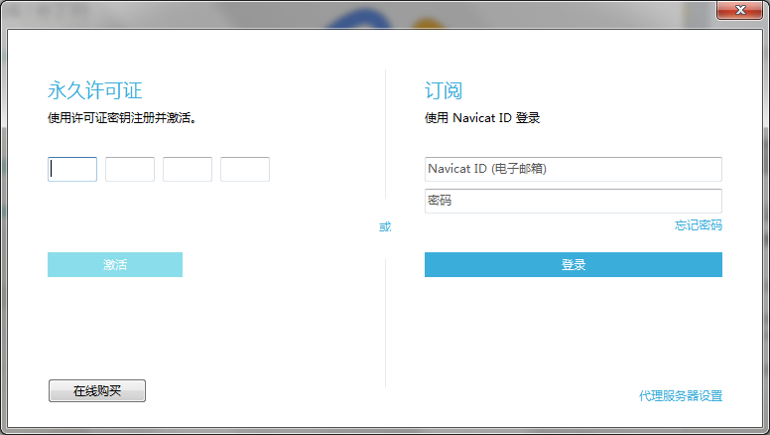Follow the 忘记密码 forgot password link
This screenshot has width=770, height=435.
(699, 225)
